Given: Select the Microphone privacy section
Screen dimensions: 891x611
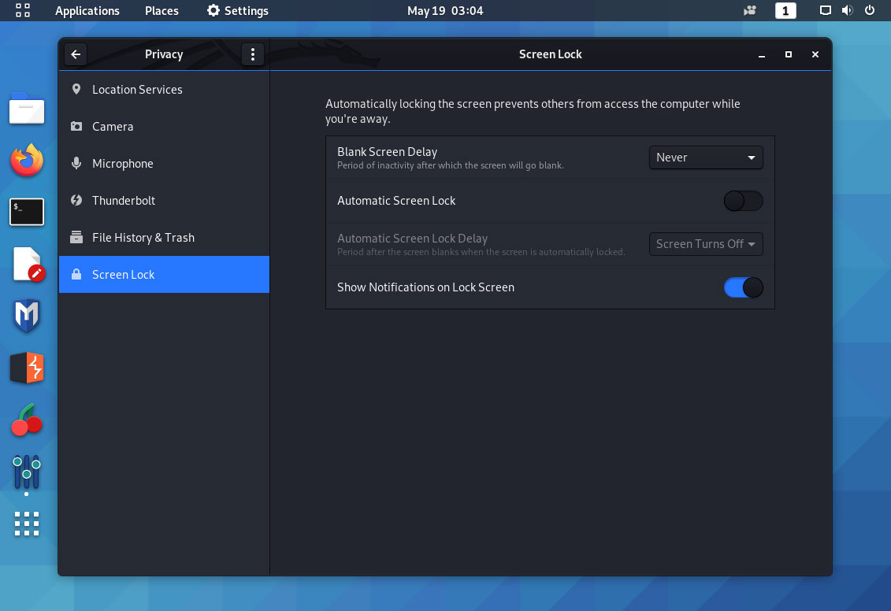Looking at the screenshot, I should (123, 163).
